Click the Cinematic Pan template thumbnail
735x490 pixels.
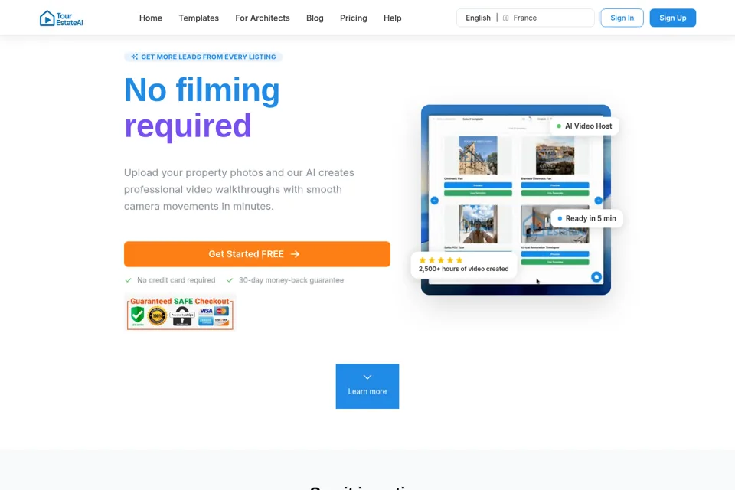point(478,155)
